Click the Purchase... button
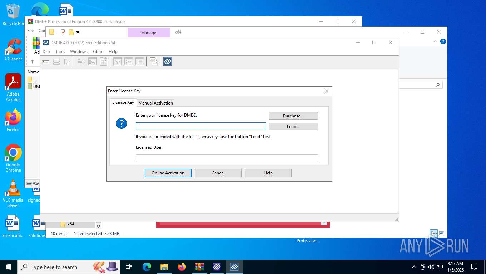Image resolution: width=486 pixels, height=274 pixels. coord(293,116)
